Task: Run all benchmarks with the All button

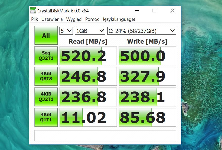Action: coord(46,35)
